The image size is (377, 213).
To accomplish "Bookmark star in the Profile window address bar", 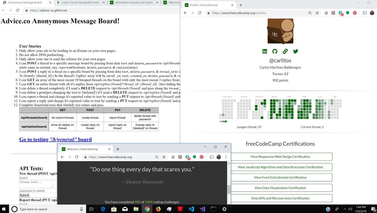I will coord(317,13).
